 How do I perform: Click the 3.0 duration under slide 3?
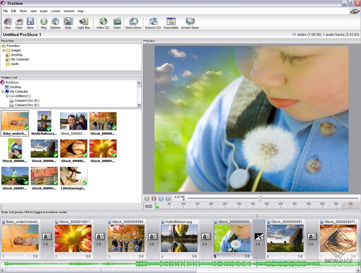coord(141,256)
